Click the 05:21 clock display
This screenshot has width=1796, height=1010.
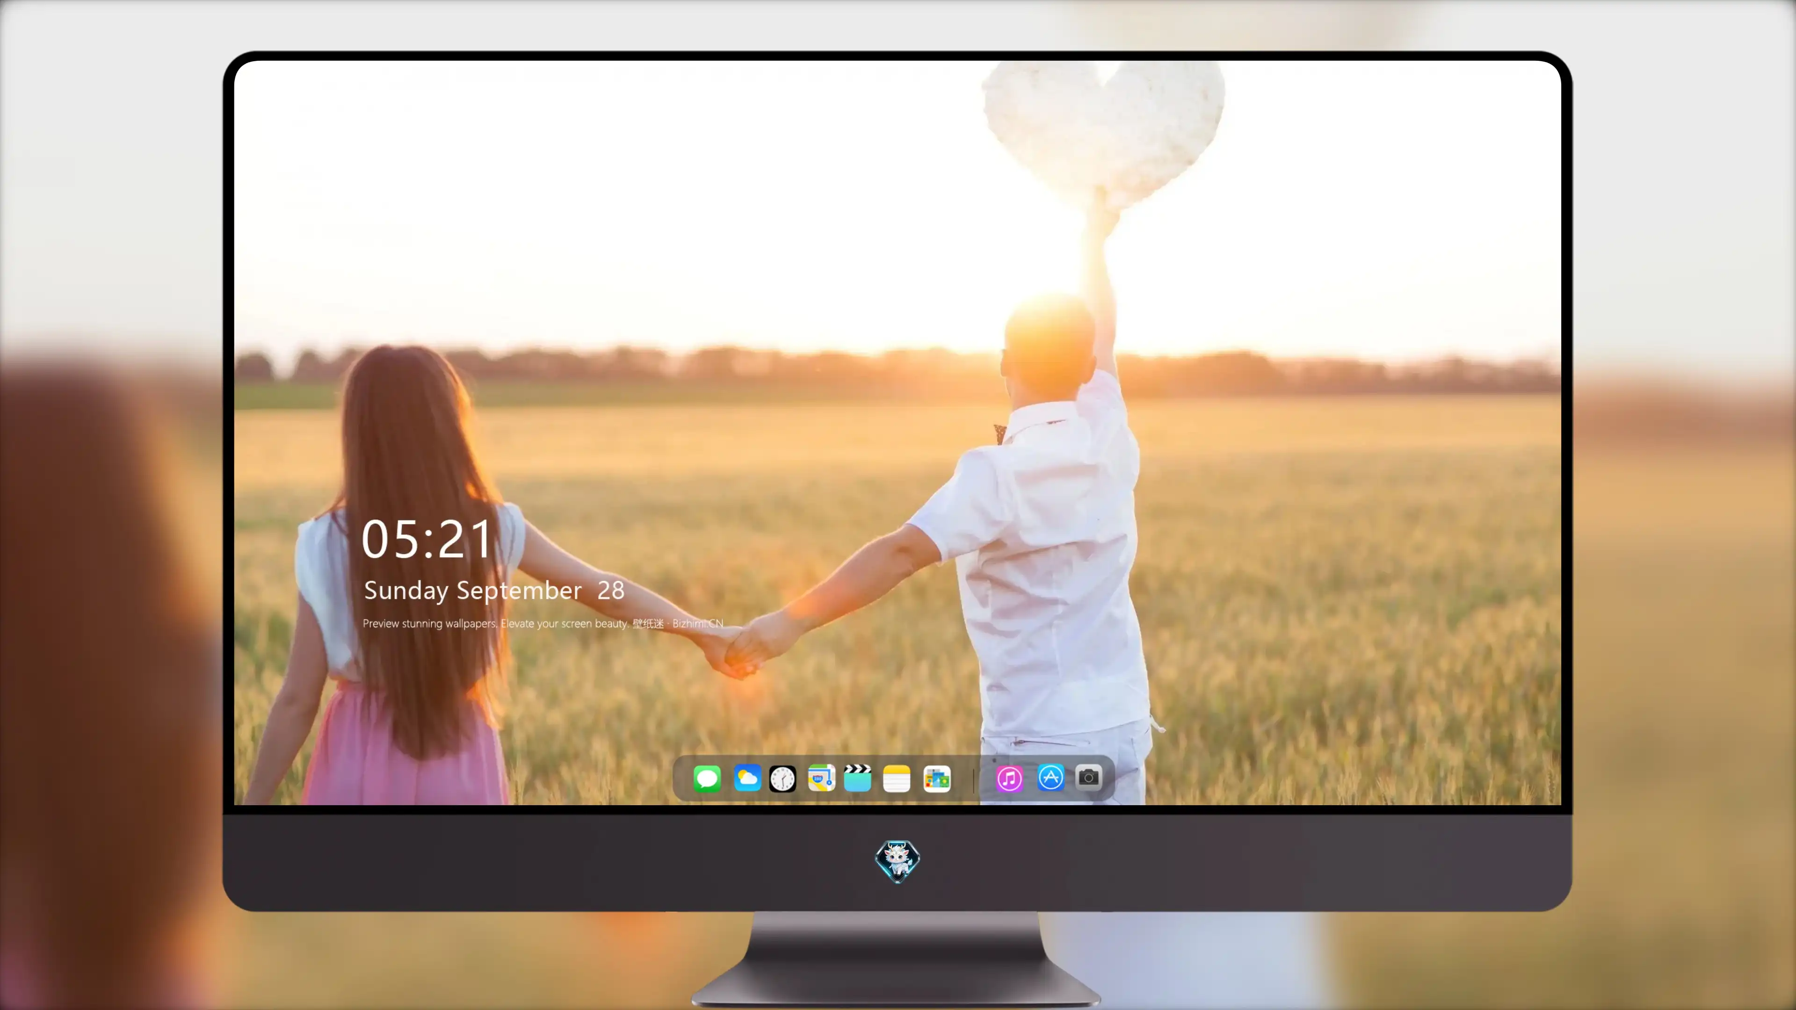[427, 540]
